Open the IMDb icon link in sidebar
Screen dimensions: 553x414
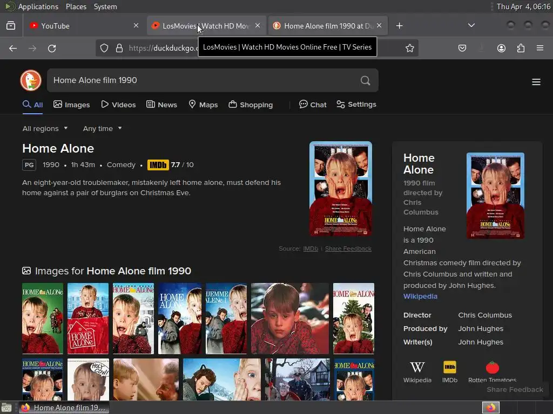tap(450, 372)
